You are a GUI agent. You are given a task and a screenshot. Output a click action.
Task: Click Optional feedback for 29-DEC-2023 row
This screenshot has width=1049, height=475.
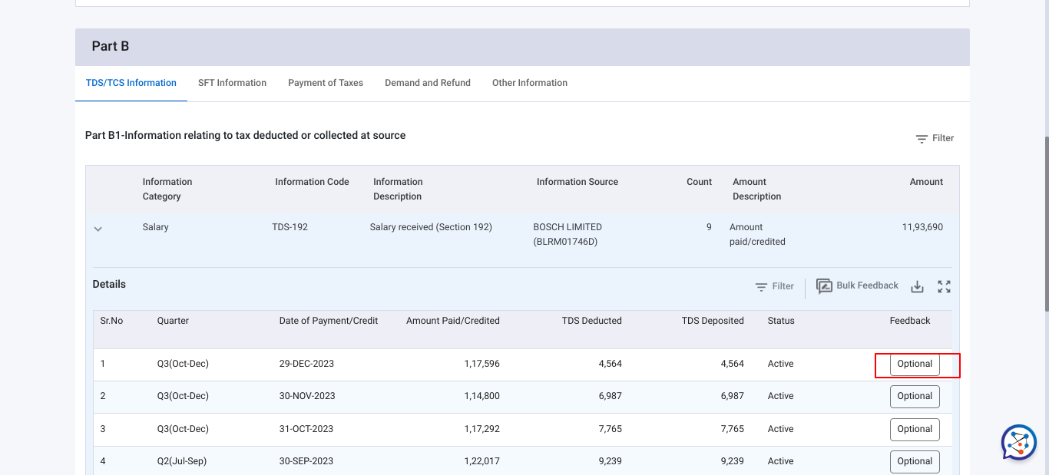(x=915, y=364)
